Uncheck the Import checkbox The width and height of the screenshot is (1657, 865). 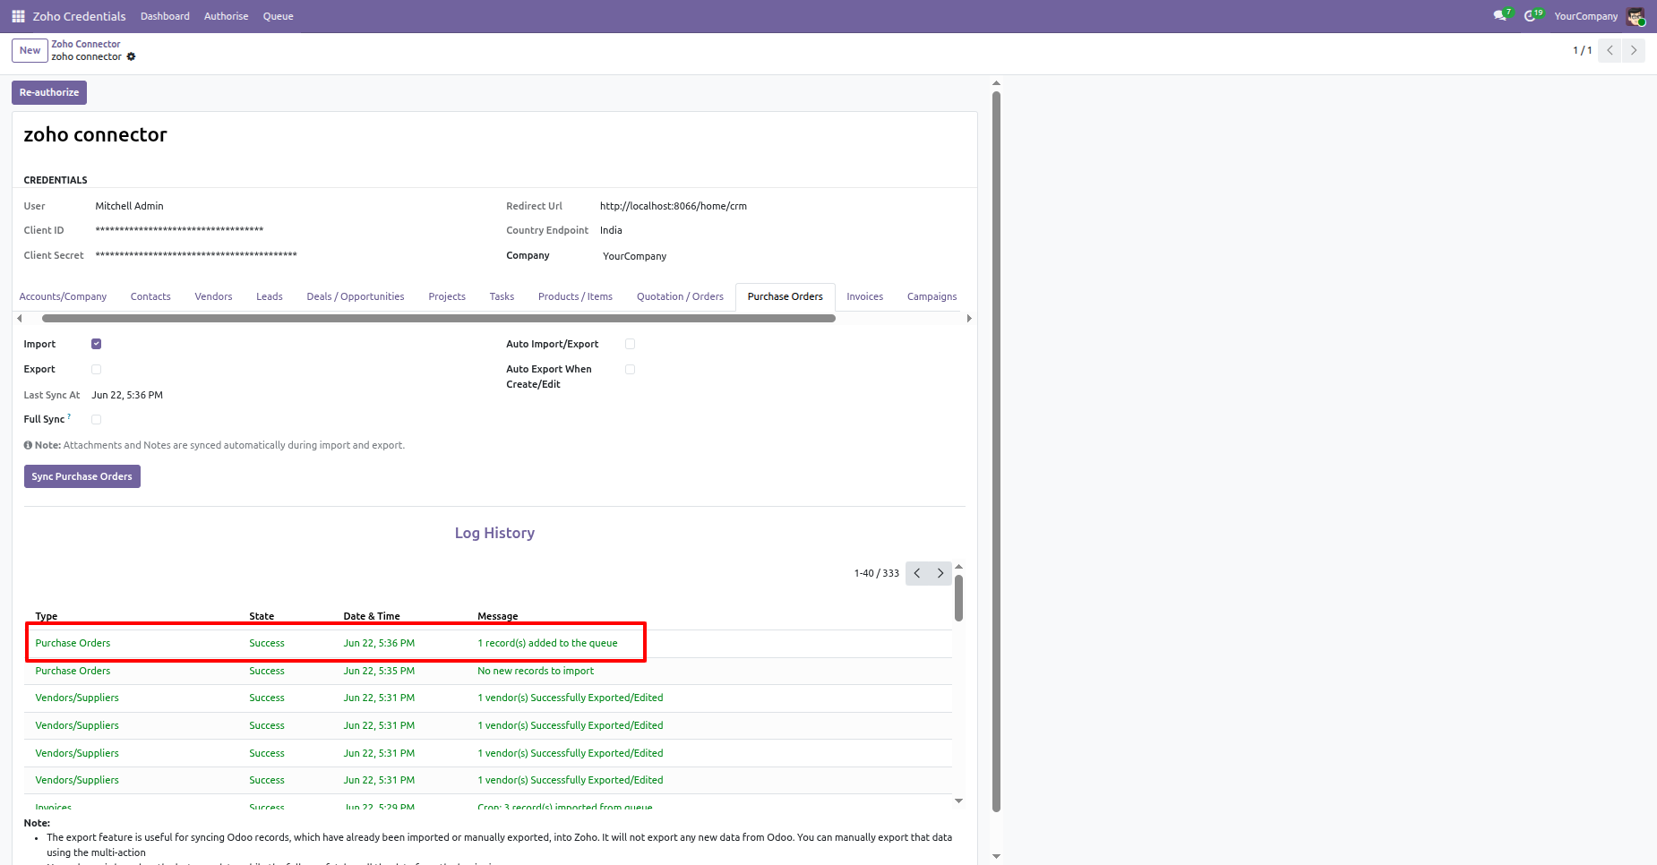(97, 344)
